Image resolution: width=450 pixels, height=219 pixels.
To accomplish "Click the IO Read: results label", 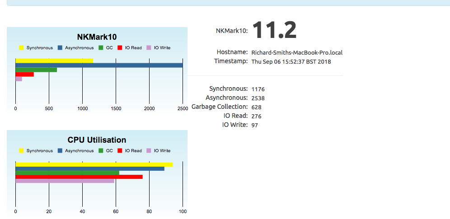I will pos(236,116).
